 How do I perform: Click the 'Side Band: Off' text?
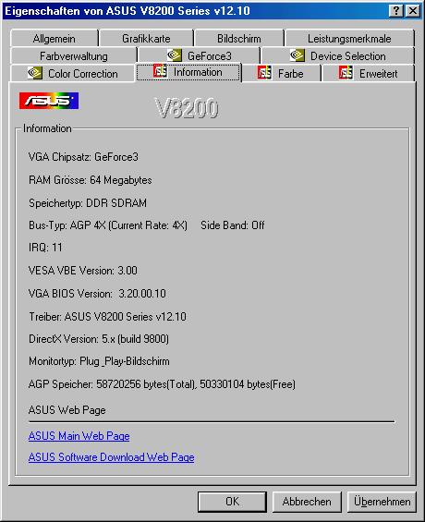point(233,225)
